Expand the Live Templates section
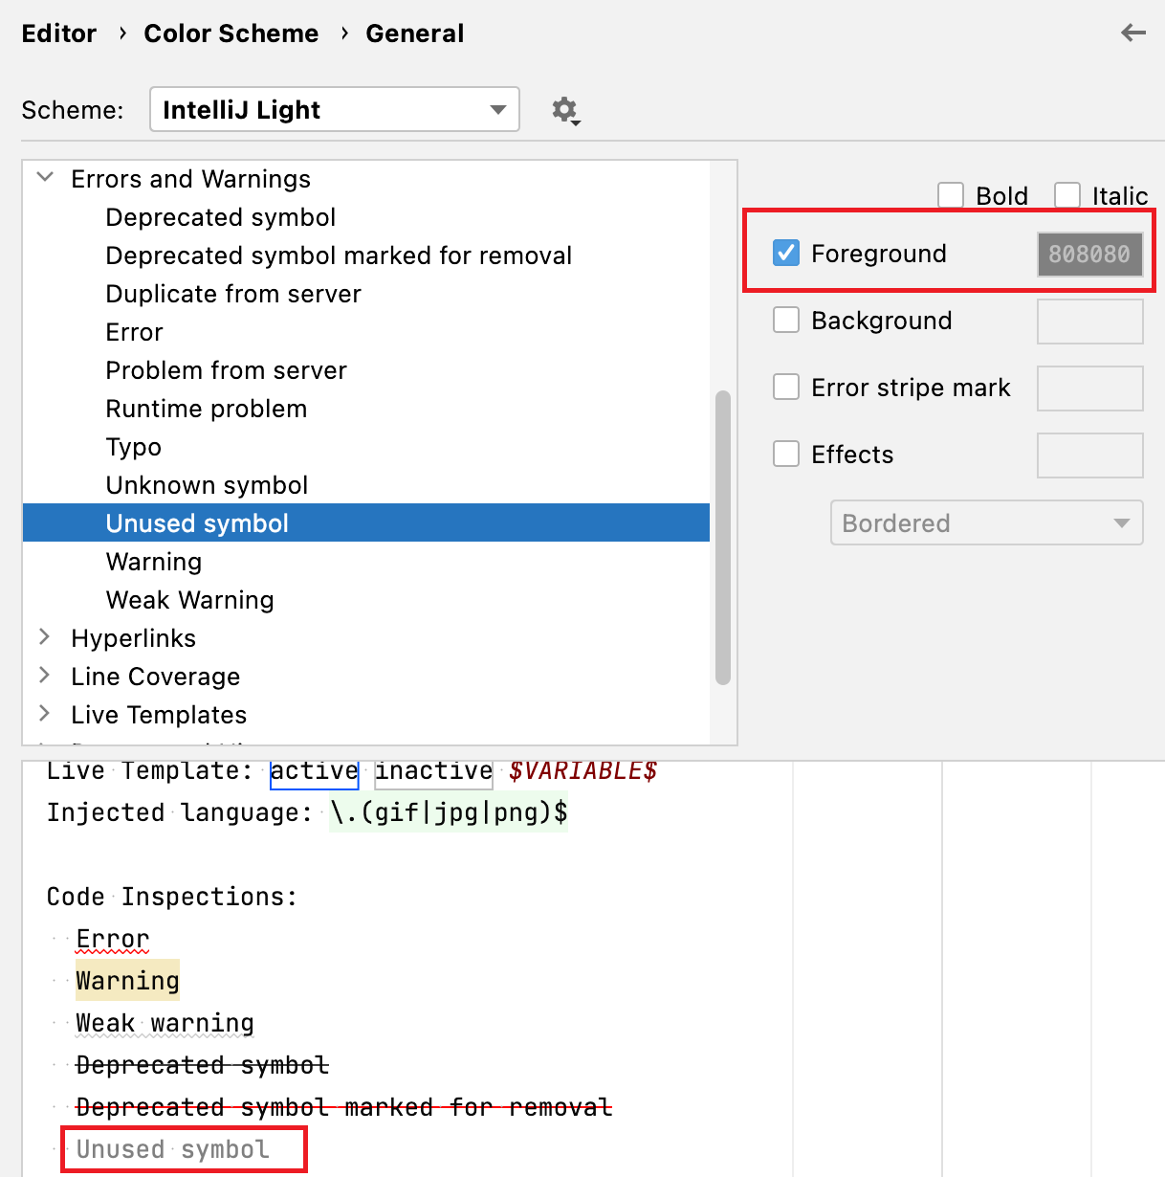The width and height of the screenshot is (1165, 1177). click(44, 713)
